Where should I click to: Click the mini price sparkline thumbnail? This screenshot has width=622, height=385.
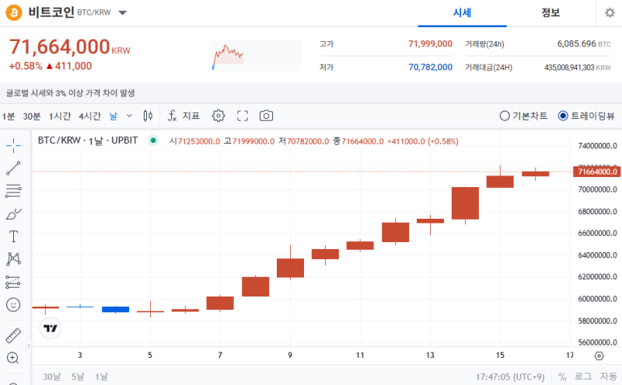point(257,55)
